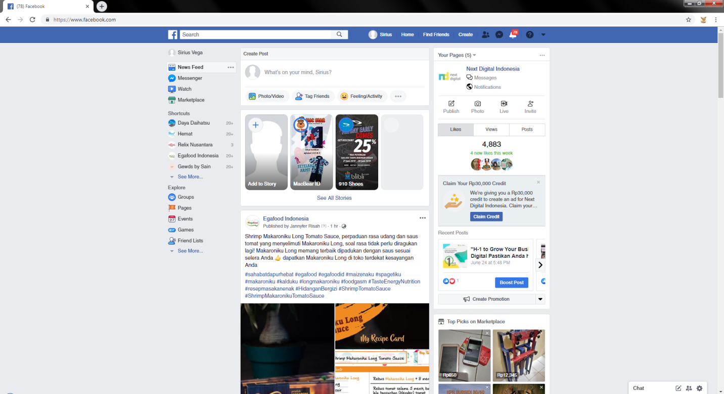Viewport: 724px width, 394px height.
Task: Select the Likes tab
Action: (456, 130)
